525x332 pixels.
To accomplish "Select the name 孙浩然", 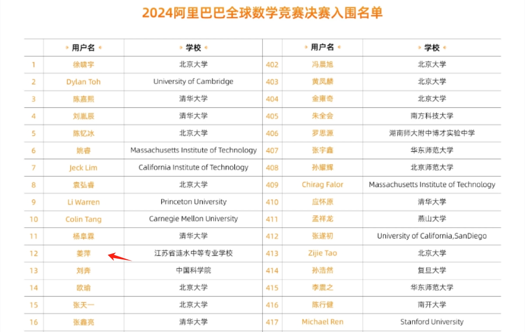I will point(322,271).
